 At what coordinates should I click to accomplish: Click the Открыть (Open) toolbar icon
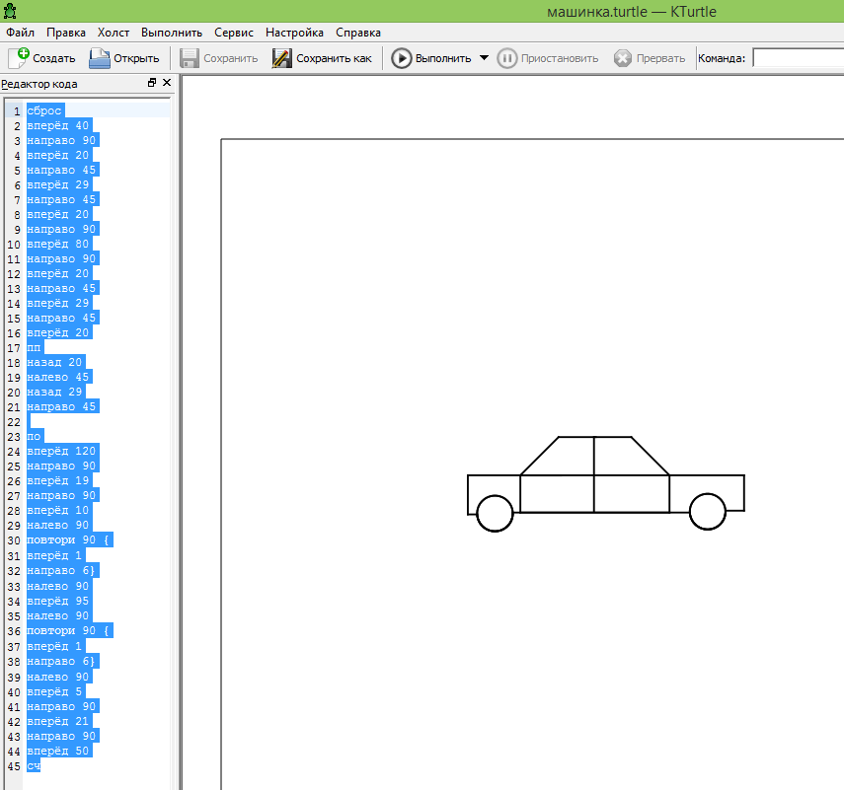(x=100, y=58)
